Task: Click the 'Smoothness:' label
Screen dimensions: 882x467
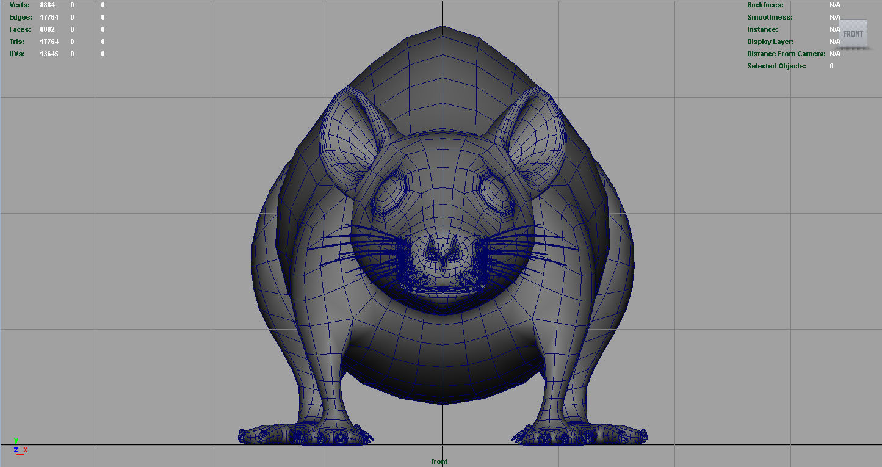Action: point(770,17)
